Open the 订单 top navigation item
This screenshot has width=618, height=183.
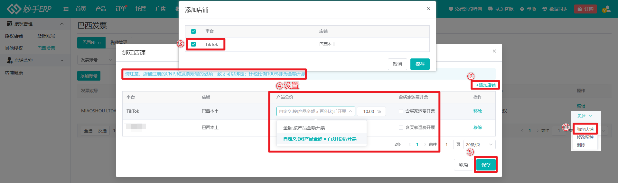point(121,9)
